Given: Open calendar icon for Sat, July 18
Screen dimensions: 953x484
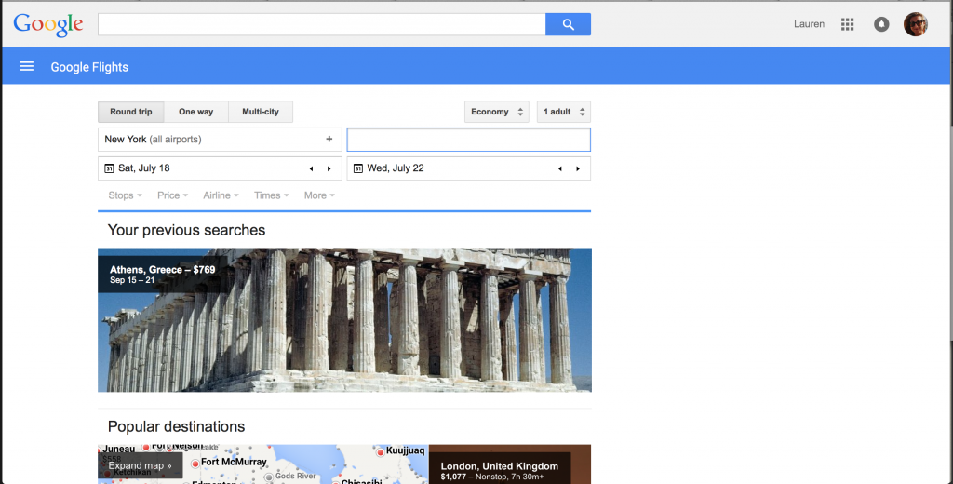Looking at the screenshot, I should (109, 168).
